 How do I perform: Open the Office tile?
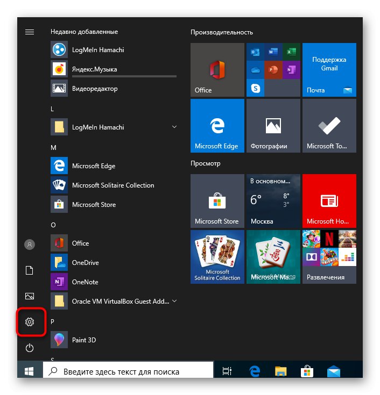pos(217,70)
